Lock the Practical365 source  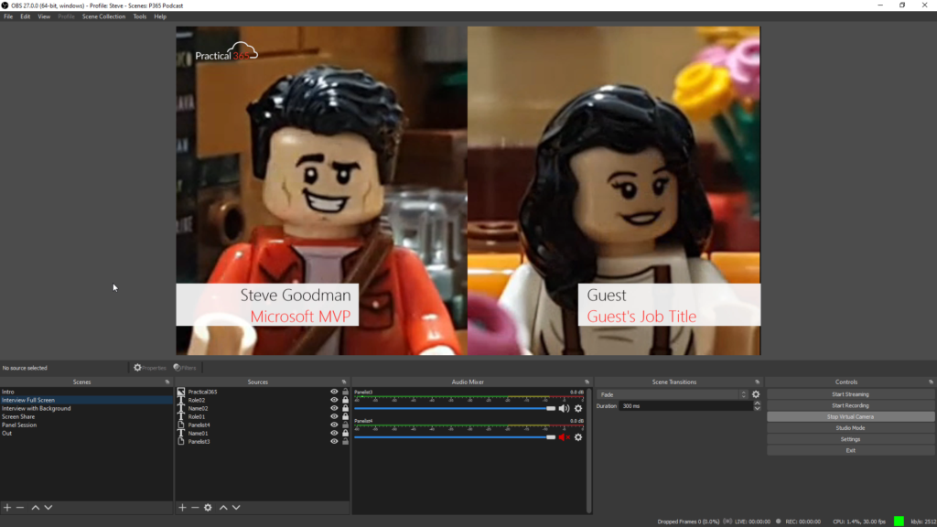(345, 392)
